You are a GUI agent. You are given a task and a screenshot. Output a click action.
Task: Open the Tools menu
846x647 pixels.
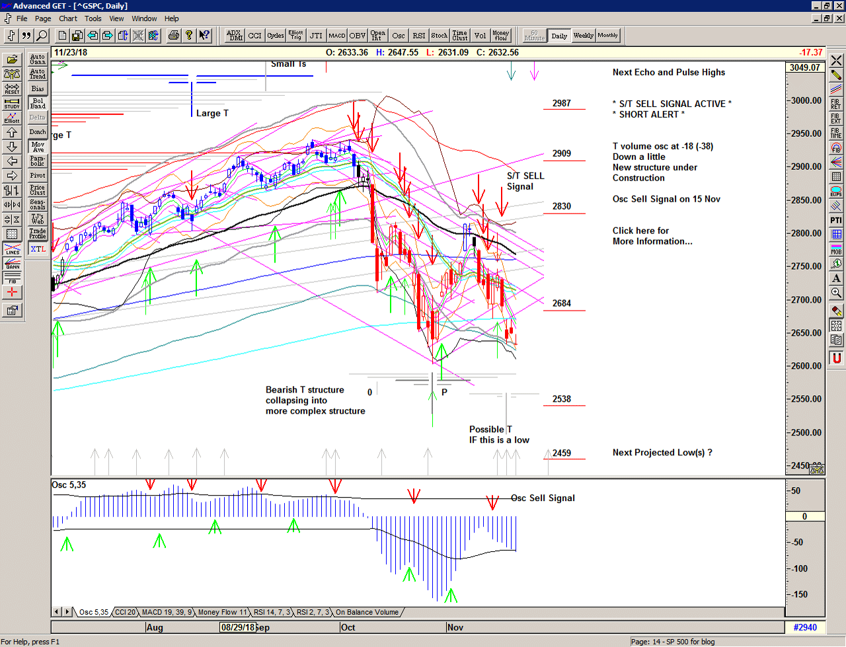click(x=93, y=19)
